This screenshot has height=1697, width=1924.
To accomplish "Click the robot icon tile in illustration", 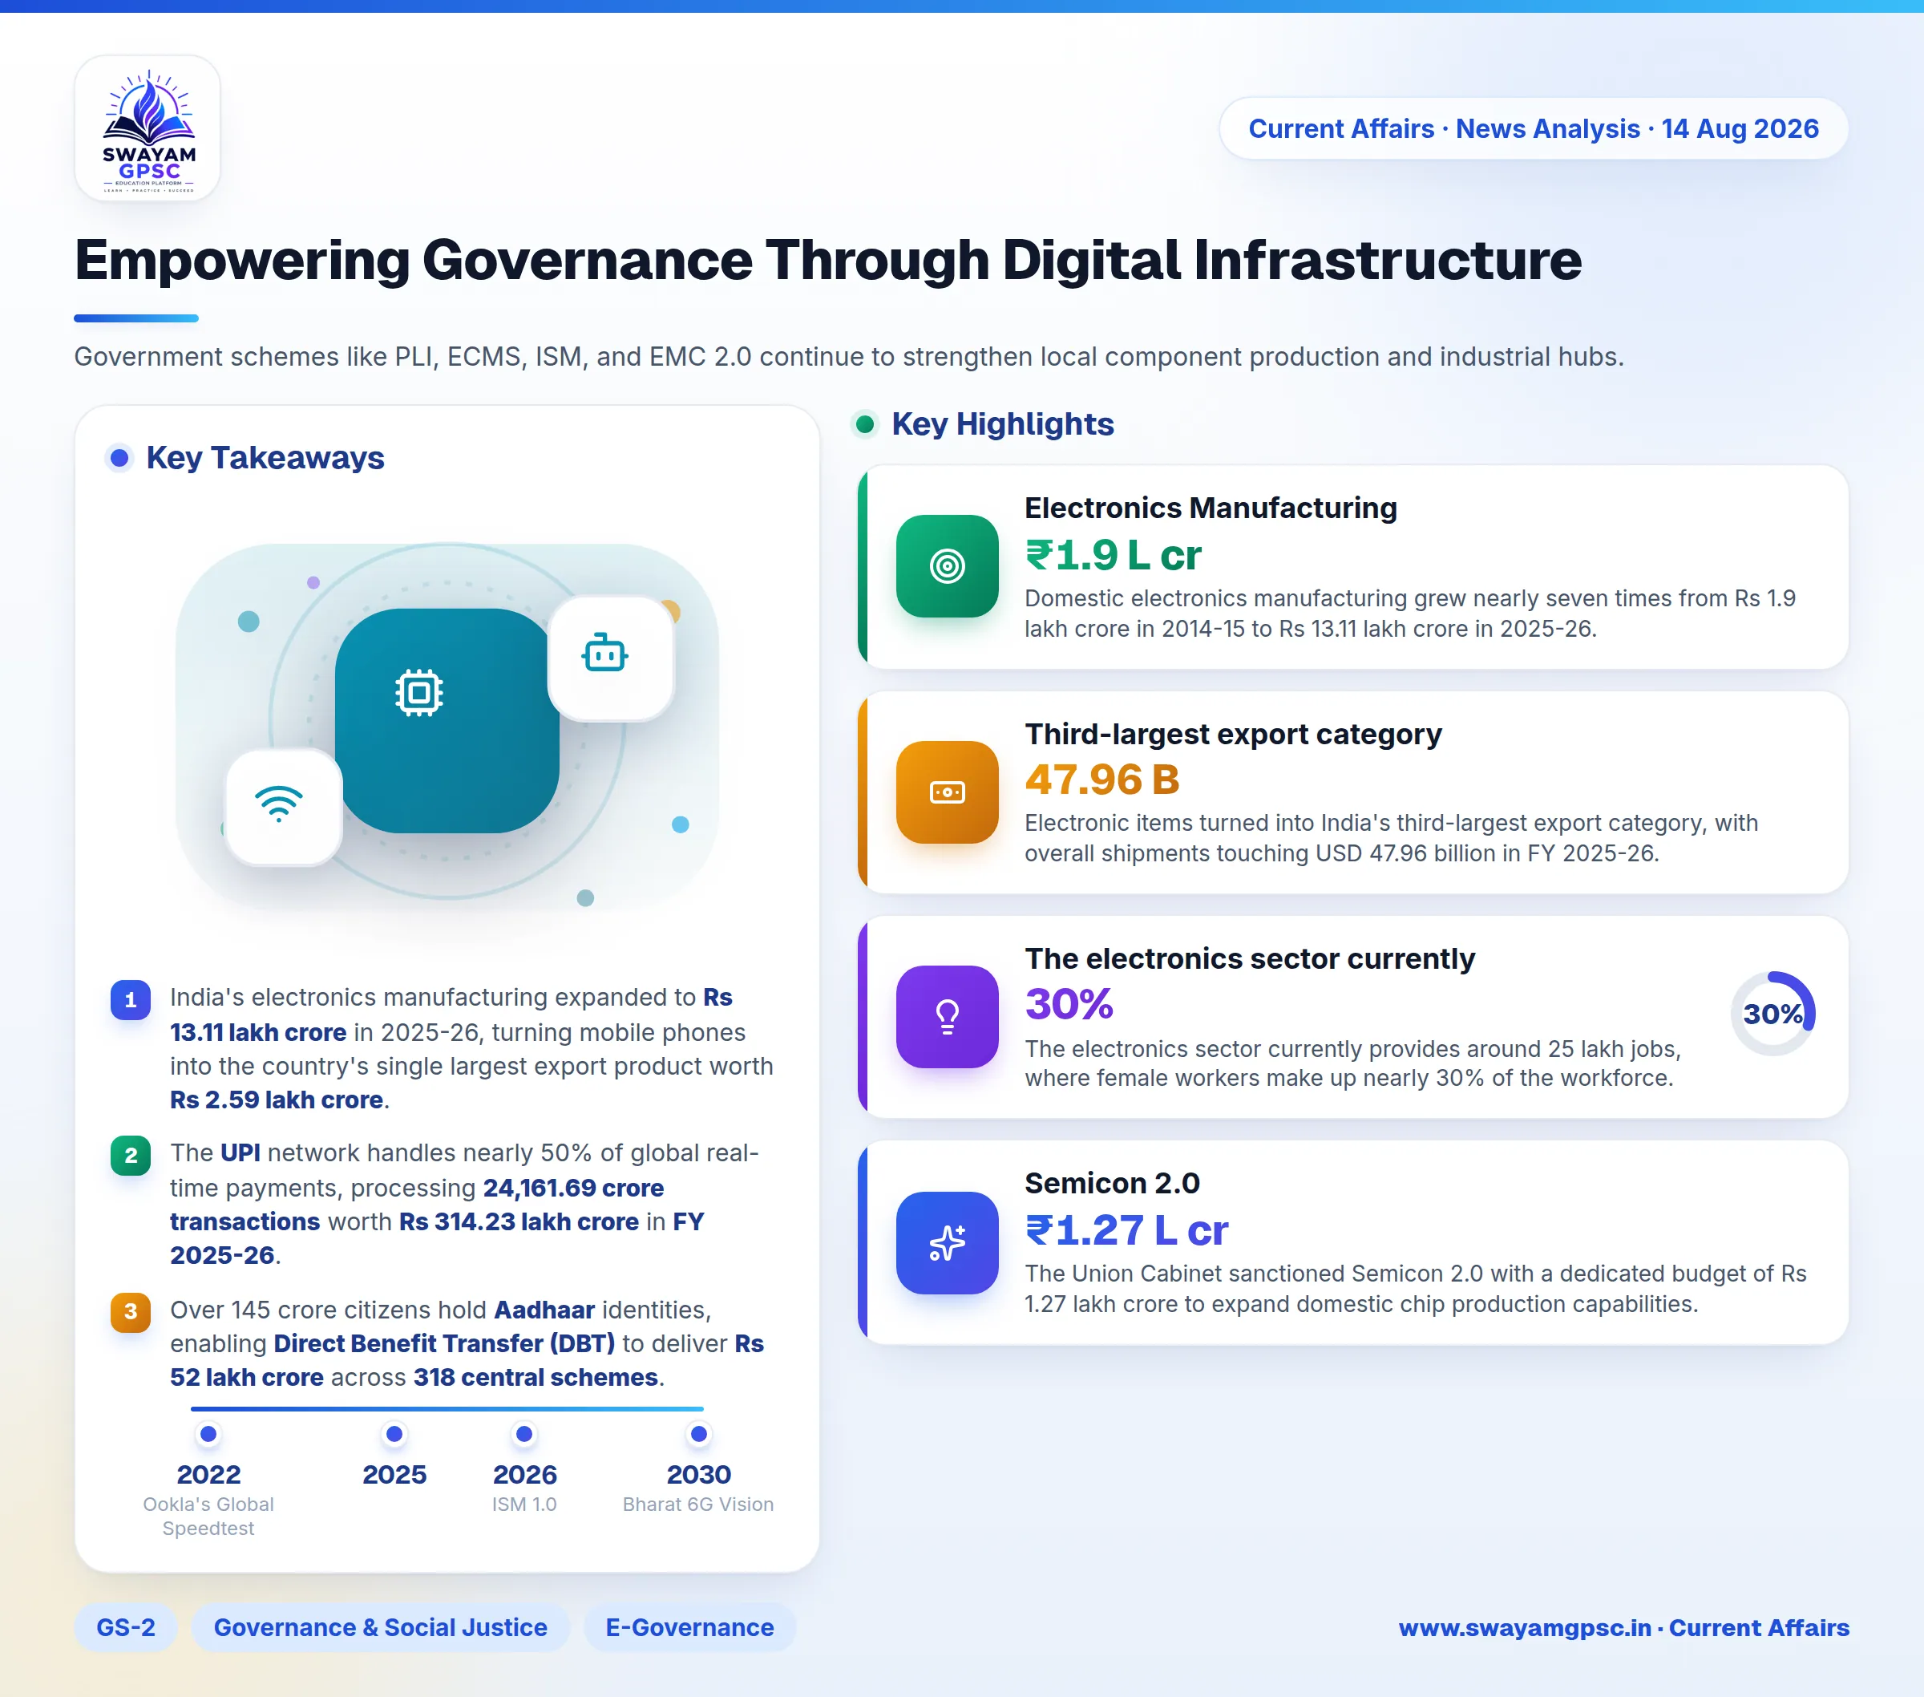I will click(x=611, y=658).
